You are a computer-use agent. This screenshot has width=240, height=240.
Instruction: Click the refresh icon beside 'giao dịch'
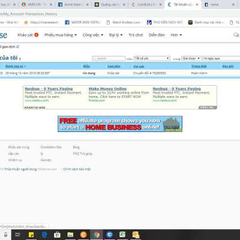17,47
